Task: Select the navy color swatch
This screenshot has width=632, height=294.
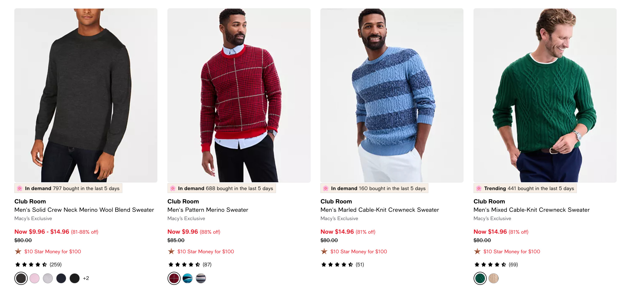Action: 61,278
